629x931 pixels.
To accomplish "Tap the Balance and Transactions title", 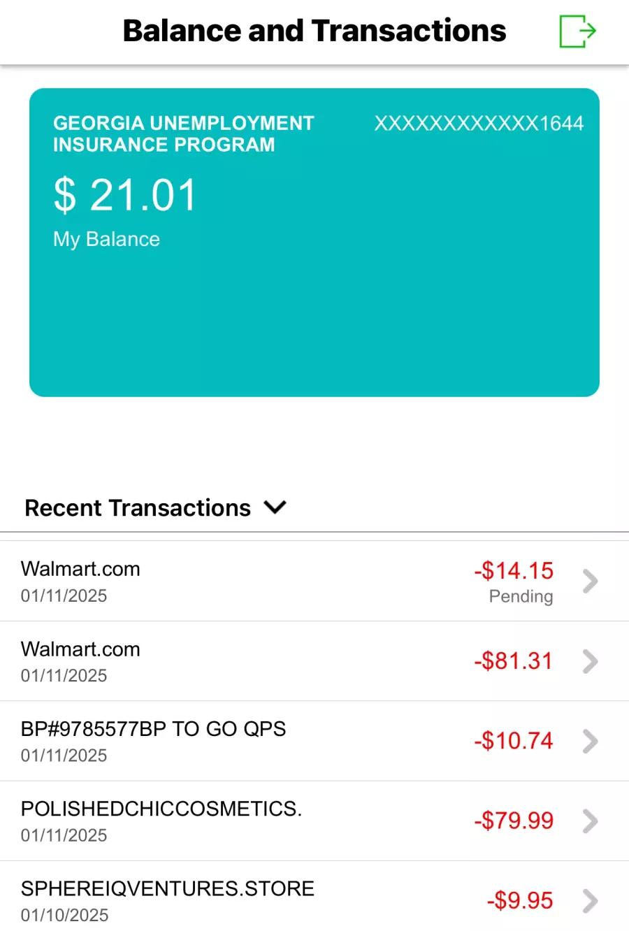I will pos(314,31).
